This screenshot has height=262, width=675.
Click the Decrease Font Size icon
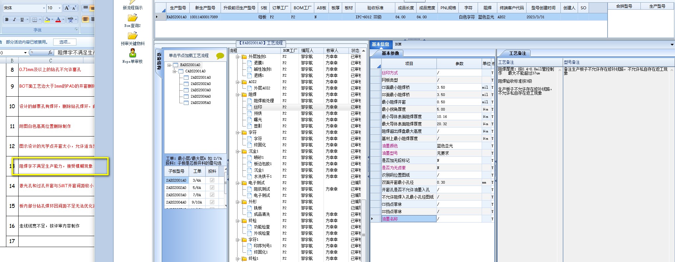pos(74,8)
